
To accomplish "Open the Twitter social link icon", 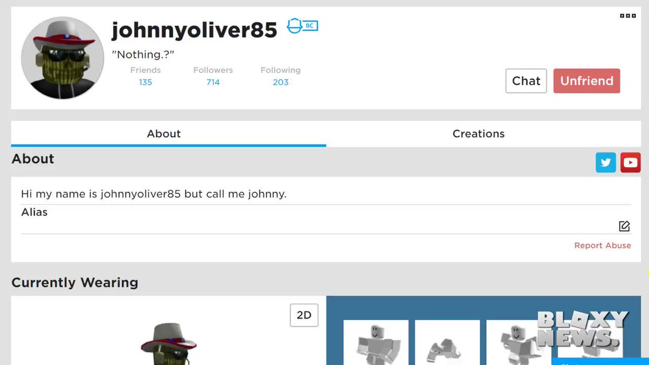I will [606, 162].
